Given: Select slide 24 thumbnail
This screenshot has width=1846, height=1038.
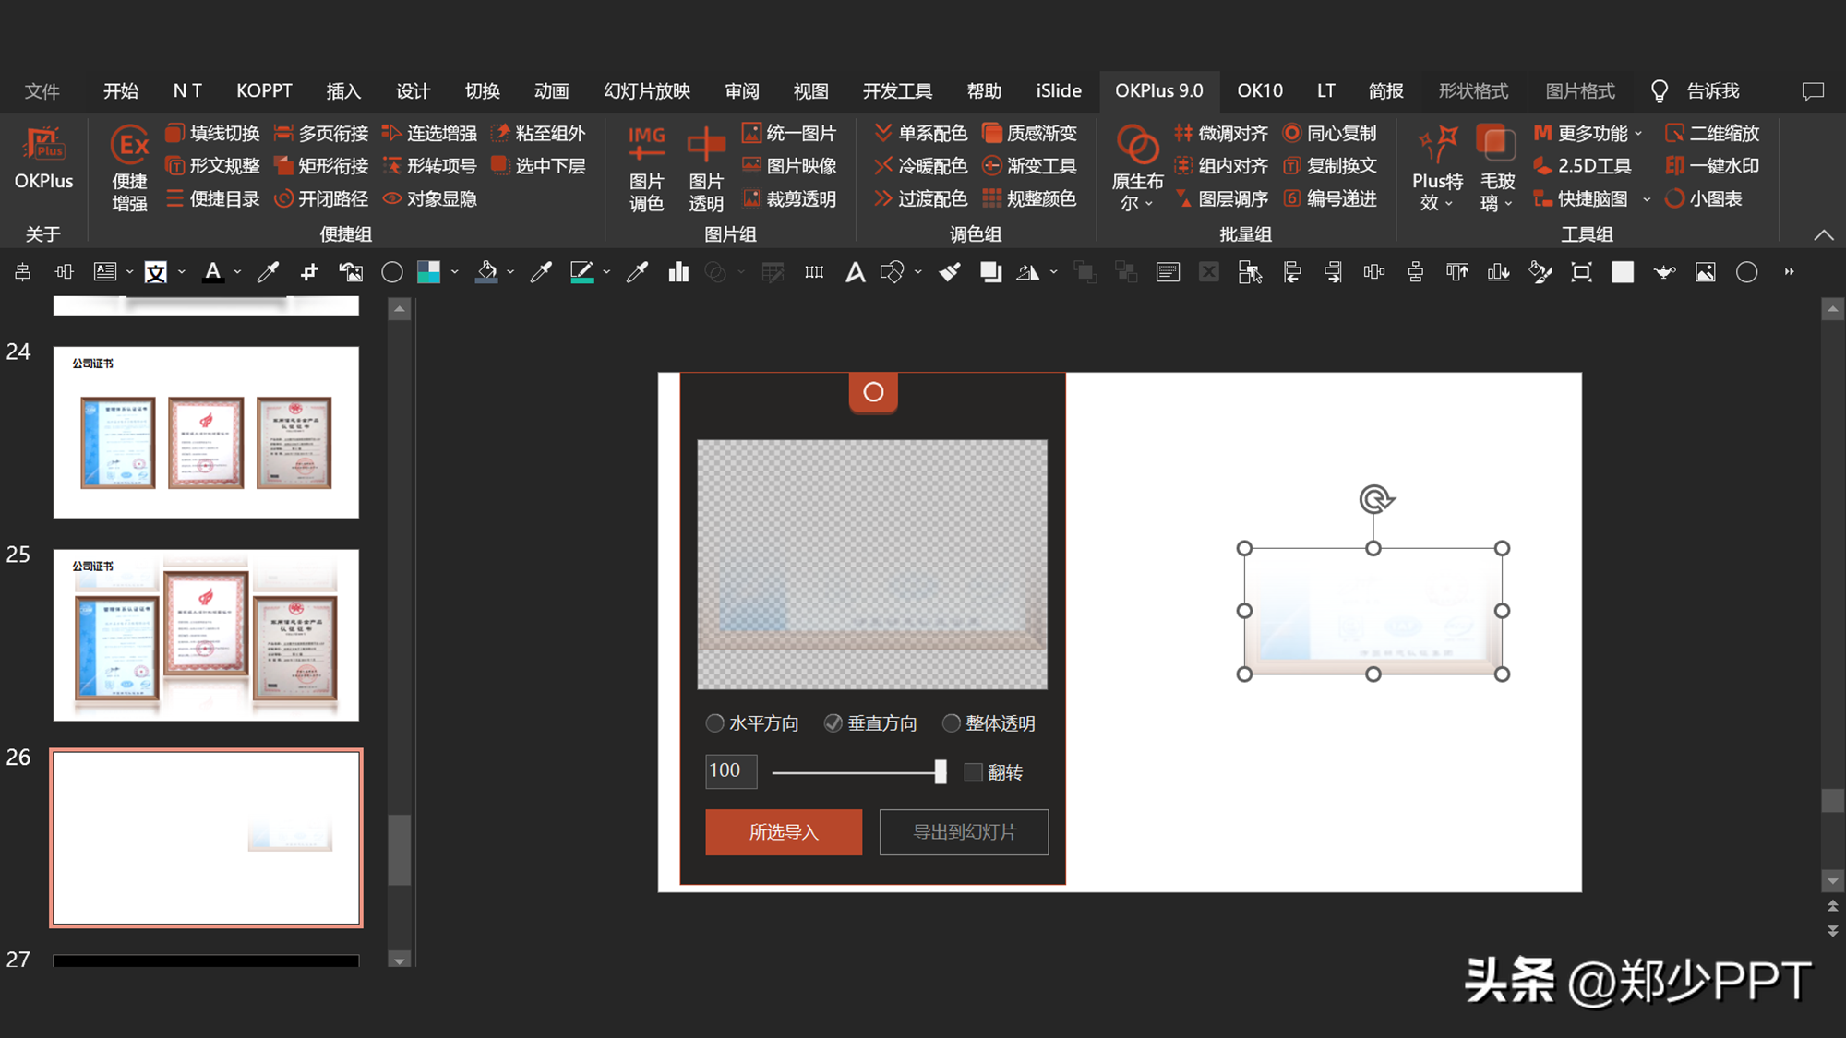Looking at the screenshot, I should tap(206, 432).
